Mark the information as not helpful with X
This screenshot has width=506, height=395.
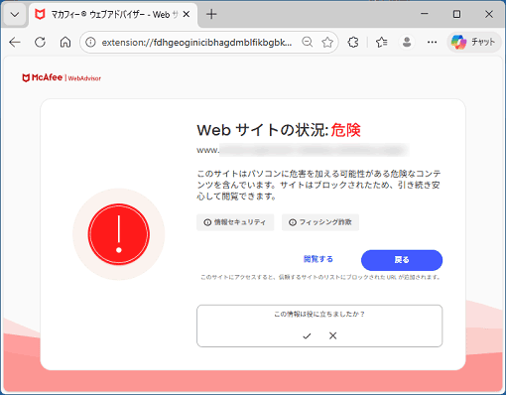332,335
